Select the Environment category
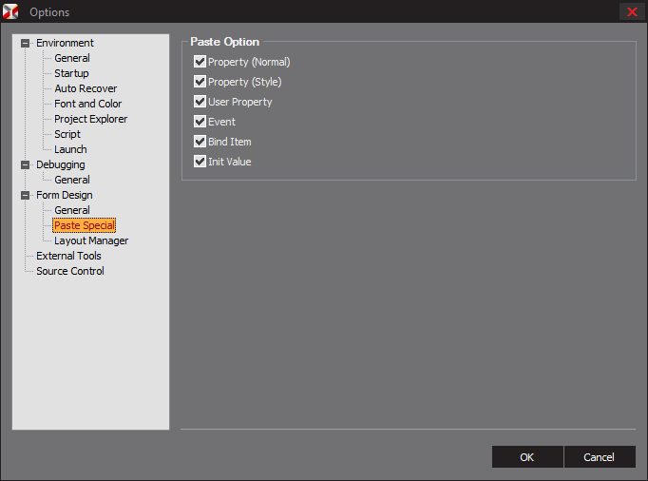 65,43
